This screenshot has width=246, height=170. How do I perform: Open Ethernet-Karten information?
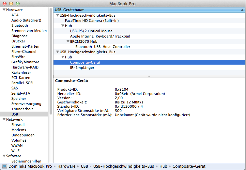tap(25, 46)
